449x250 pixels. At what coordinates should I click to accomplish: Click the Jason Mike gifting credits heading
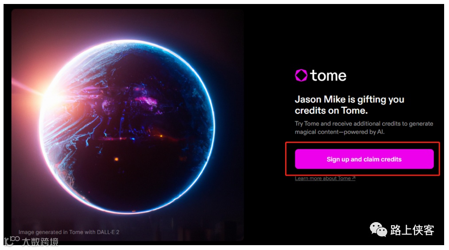349,105
